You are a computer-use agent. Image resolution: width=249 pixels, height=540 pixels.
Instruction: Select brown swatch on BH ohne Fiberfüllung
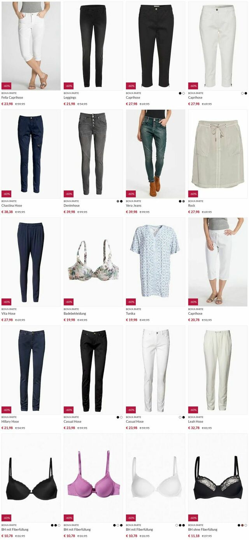[242, 525]
